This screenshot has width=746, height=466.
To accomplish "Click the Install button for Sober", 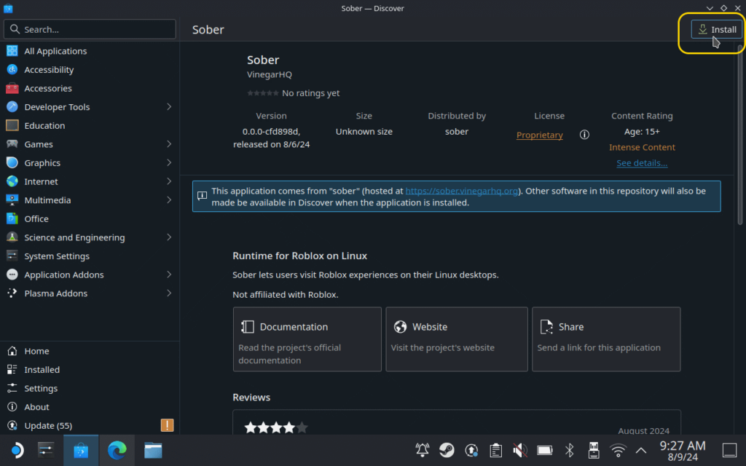I will [x=717, y=30].
